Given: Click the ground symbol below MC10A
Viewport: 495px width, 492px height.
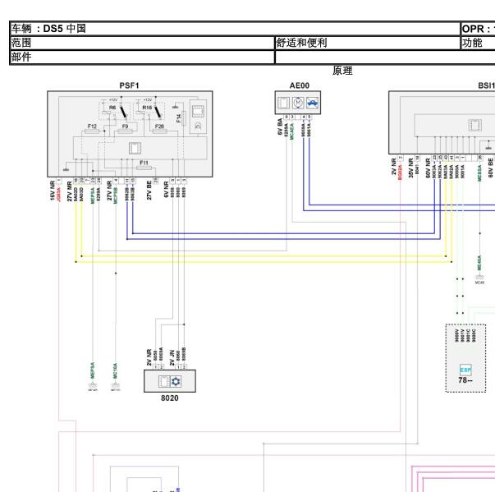Looking at the screenshot, I should 115,387.
